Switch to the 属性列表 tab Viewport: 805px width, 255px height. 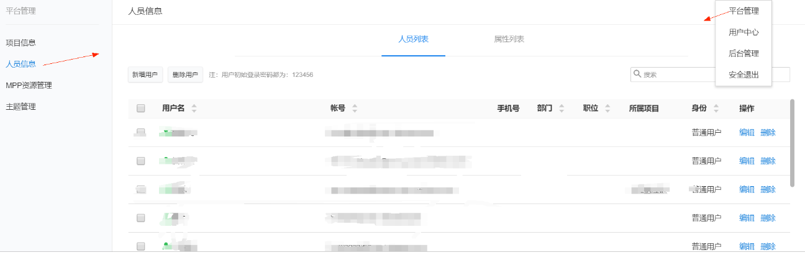(509, 39)
